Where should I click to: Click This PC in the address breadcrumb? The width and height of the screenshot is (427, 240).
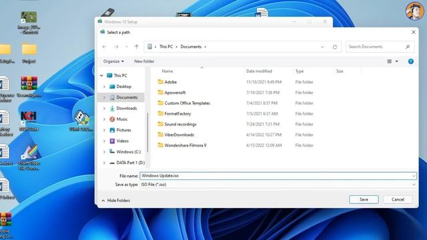click(x=166, y=47)
